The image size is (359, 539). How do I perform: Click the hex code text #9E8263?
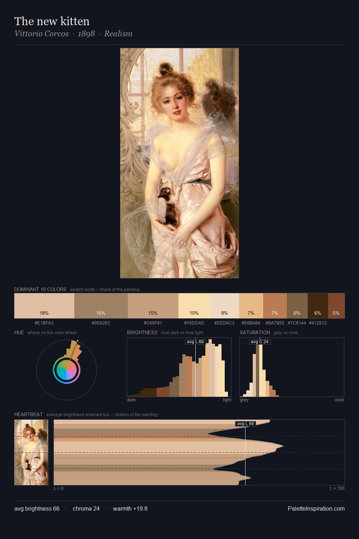pyautogui.click(x=101, y=323)
